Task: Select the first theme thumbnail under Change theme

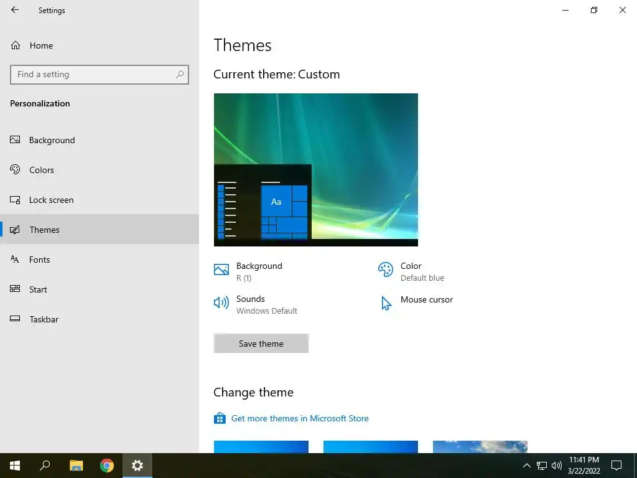Action: point(261,447)
